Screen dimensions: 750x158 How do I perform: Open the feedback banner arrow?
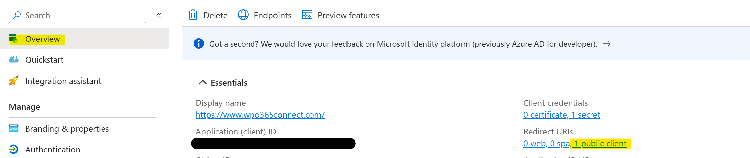[x=607, y=44]
